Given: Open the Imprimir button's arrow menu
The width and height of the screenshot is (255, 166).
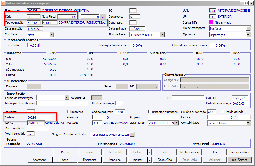Looking at the screenshot, I should pyautogui.click(x=149, y=160).
